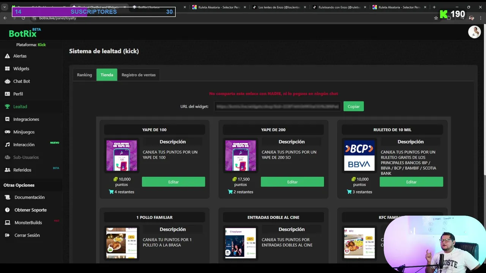Click the Documentación icon

[7, 197]
